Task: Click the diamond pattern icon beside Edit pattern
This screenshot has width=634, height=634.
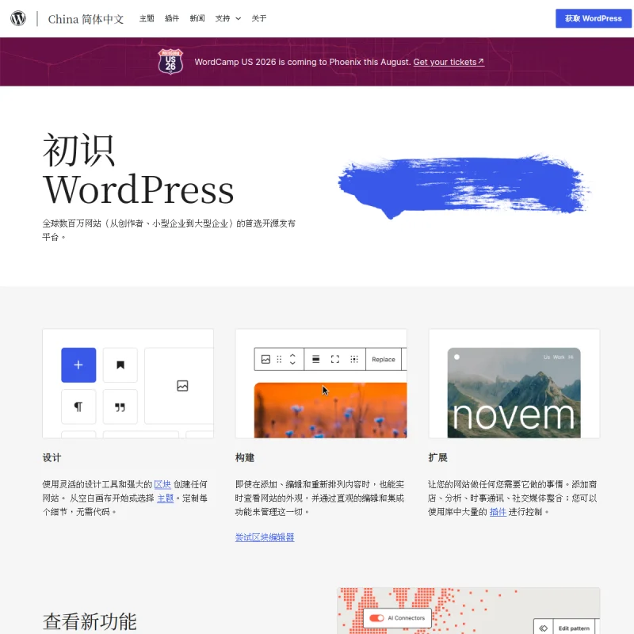Action: [x=543, y=628]
